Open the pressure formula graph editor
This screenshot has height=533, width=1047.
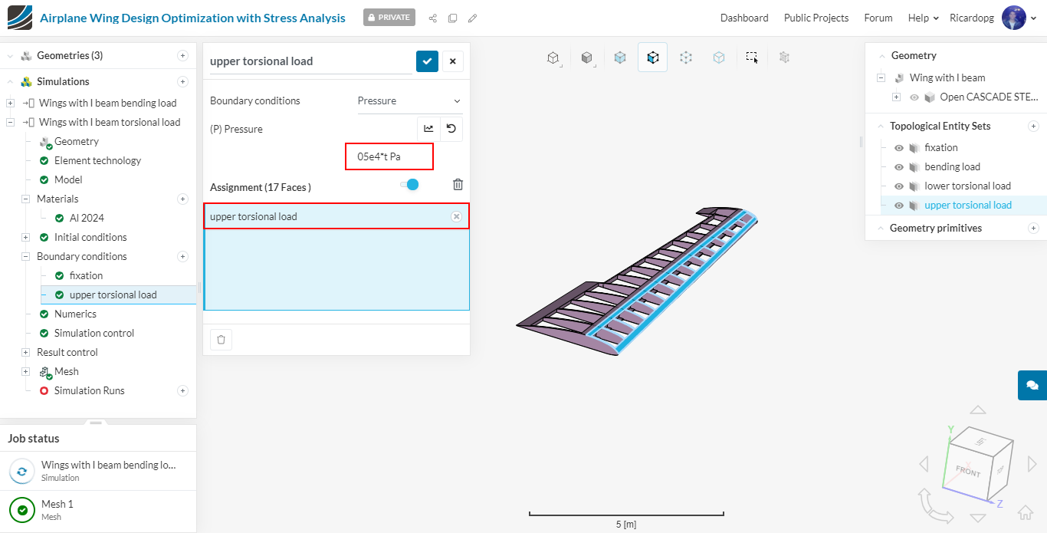coord(428,129)
